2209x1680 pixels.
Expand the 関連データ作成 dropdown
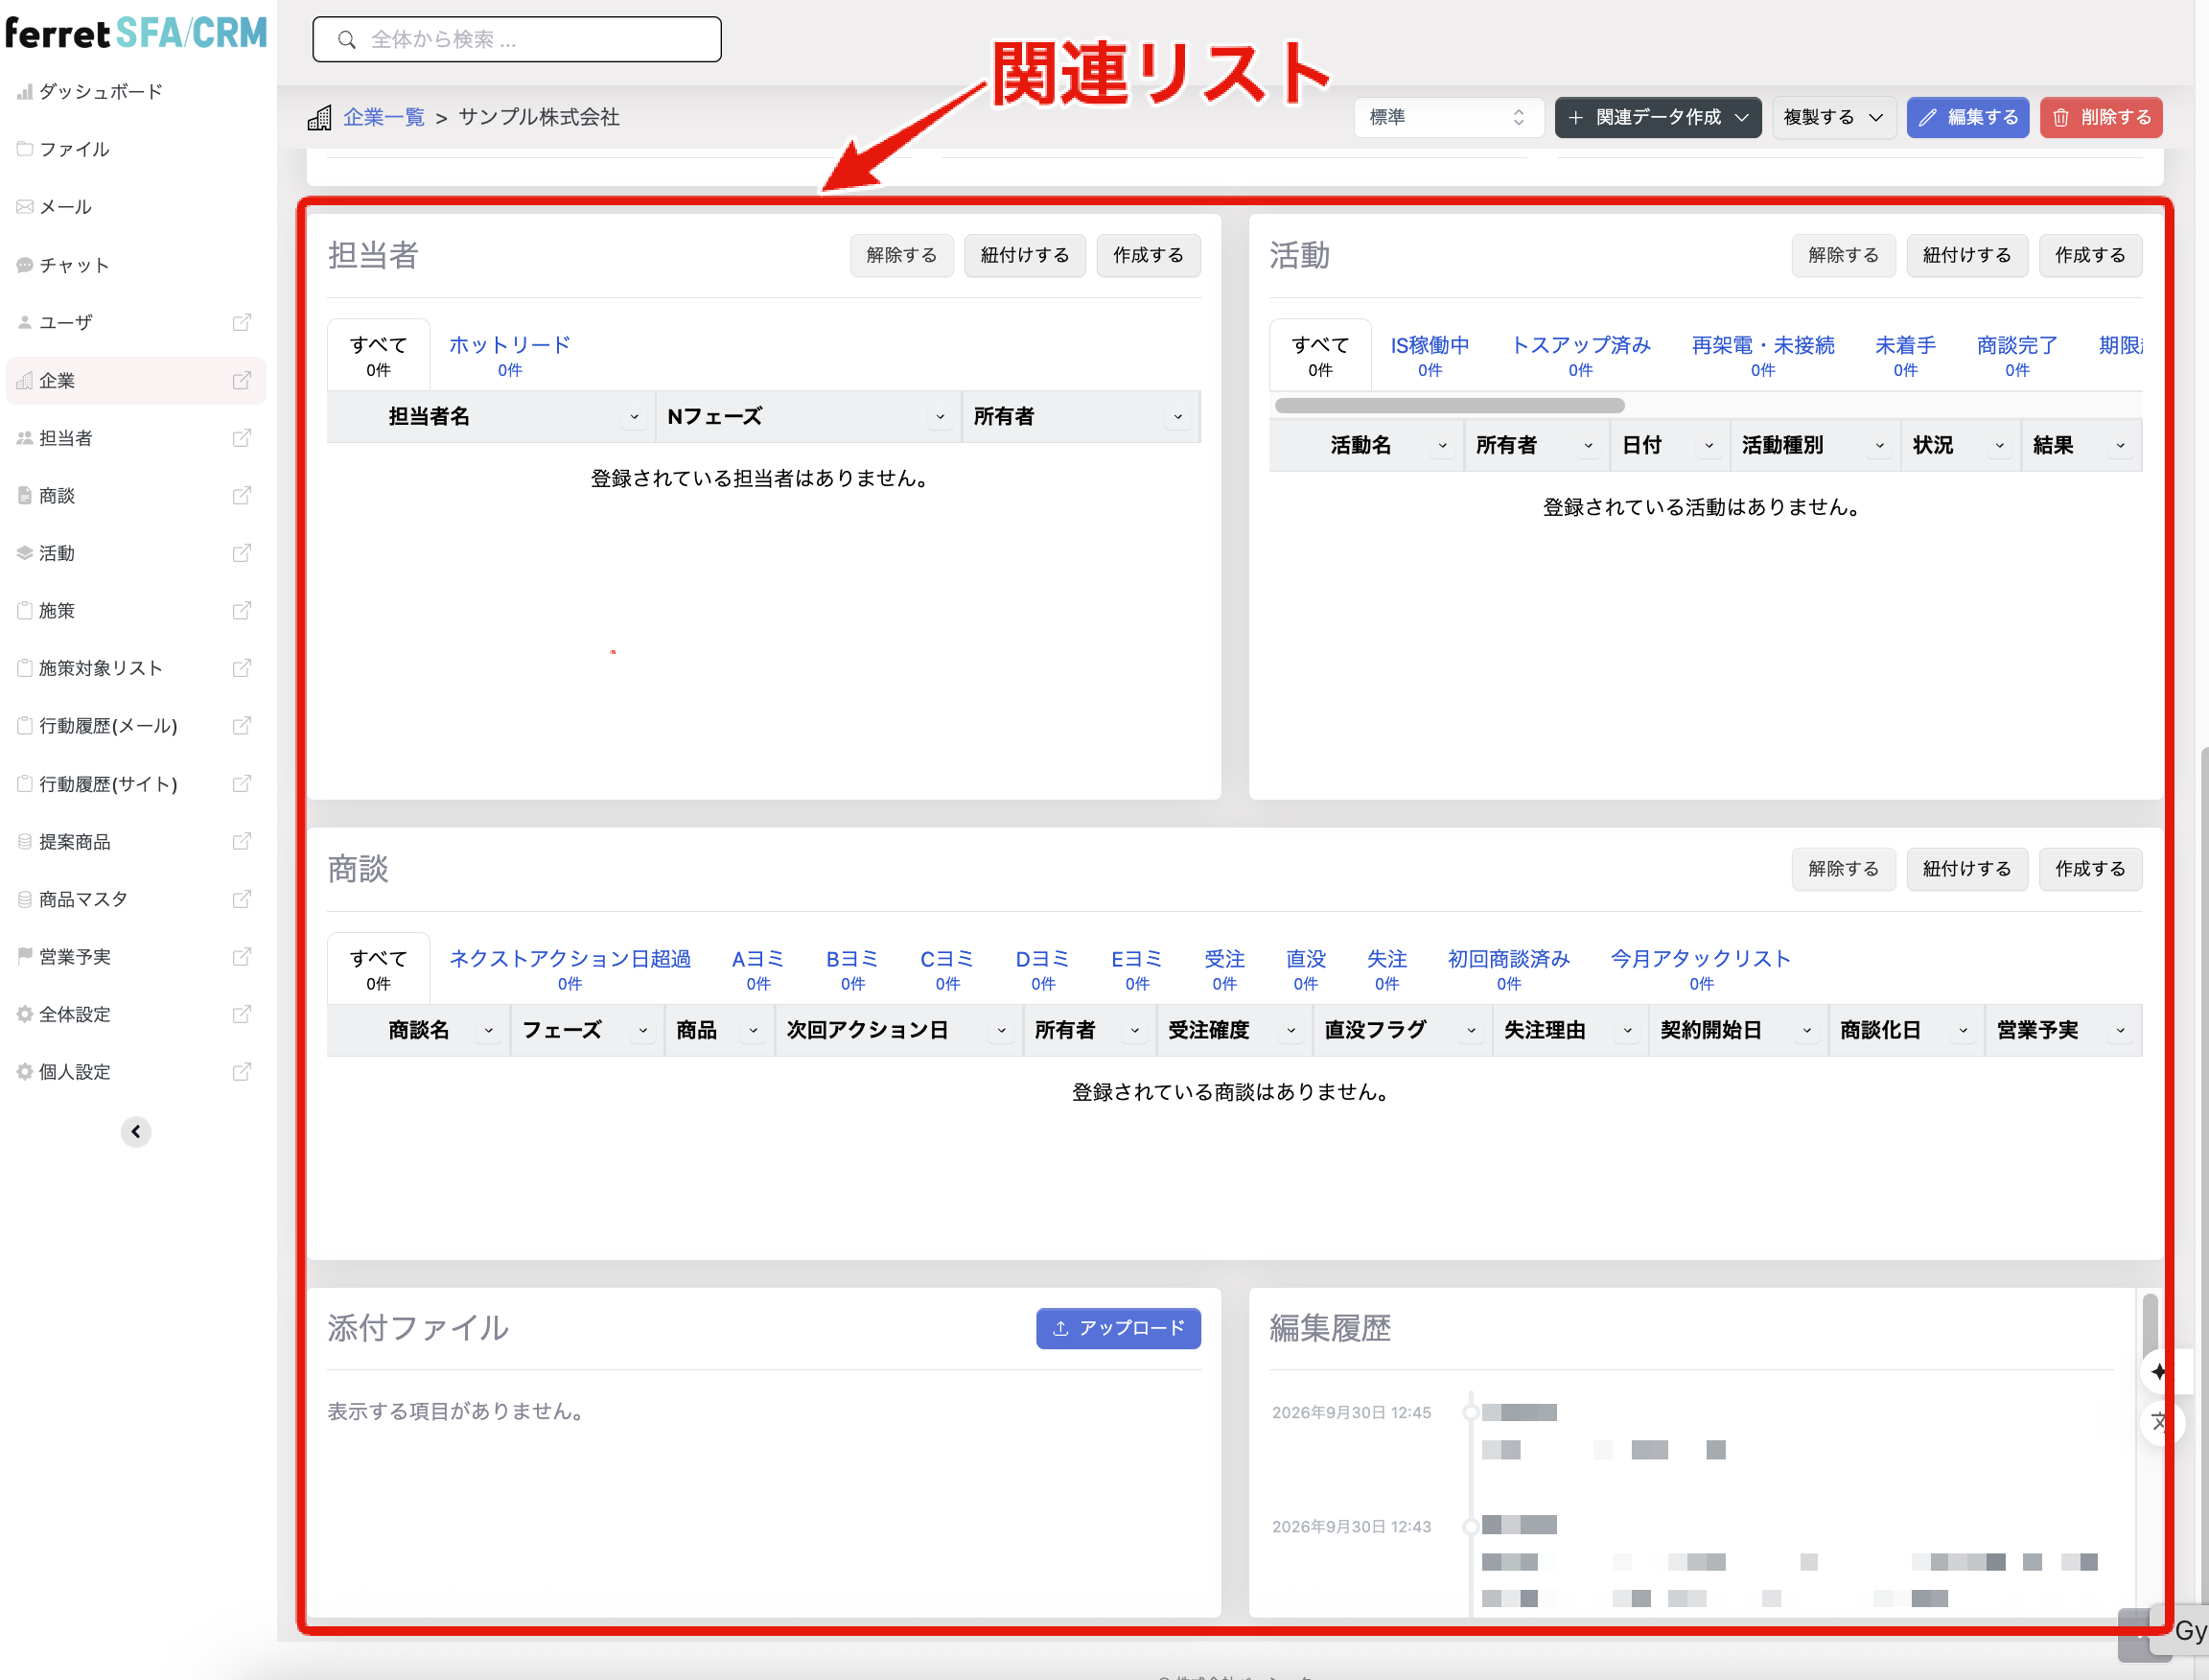click(1657, 117)
